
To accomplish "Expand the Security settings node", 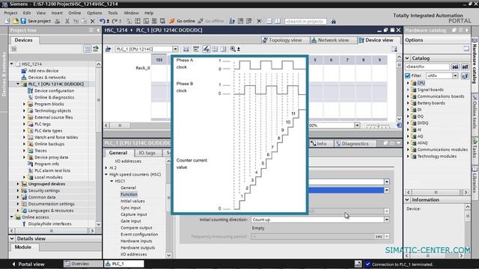I will [x=18, y=191].
